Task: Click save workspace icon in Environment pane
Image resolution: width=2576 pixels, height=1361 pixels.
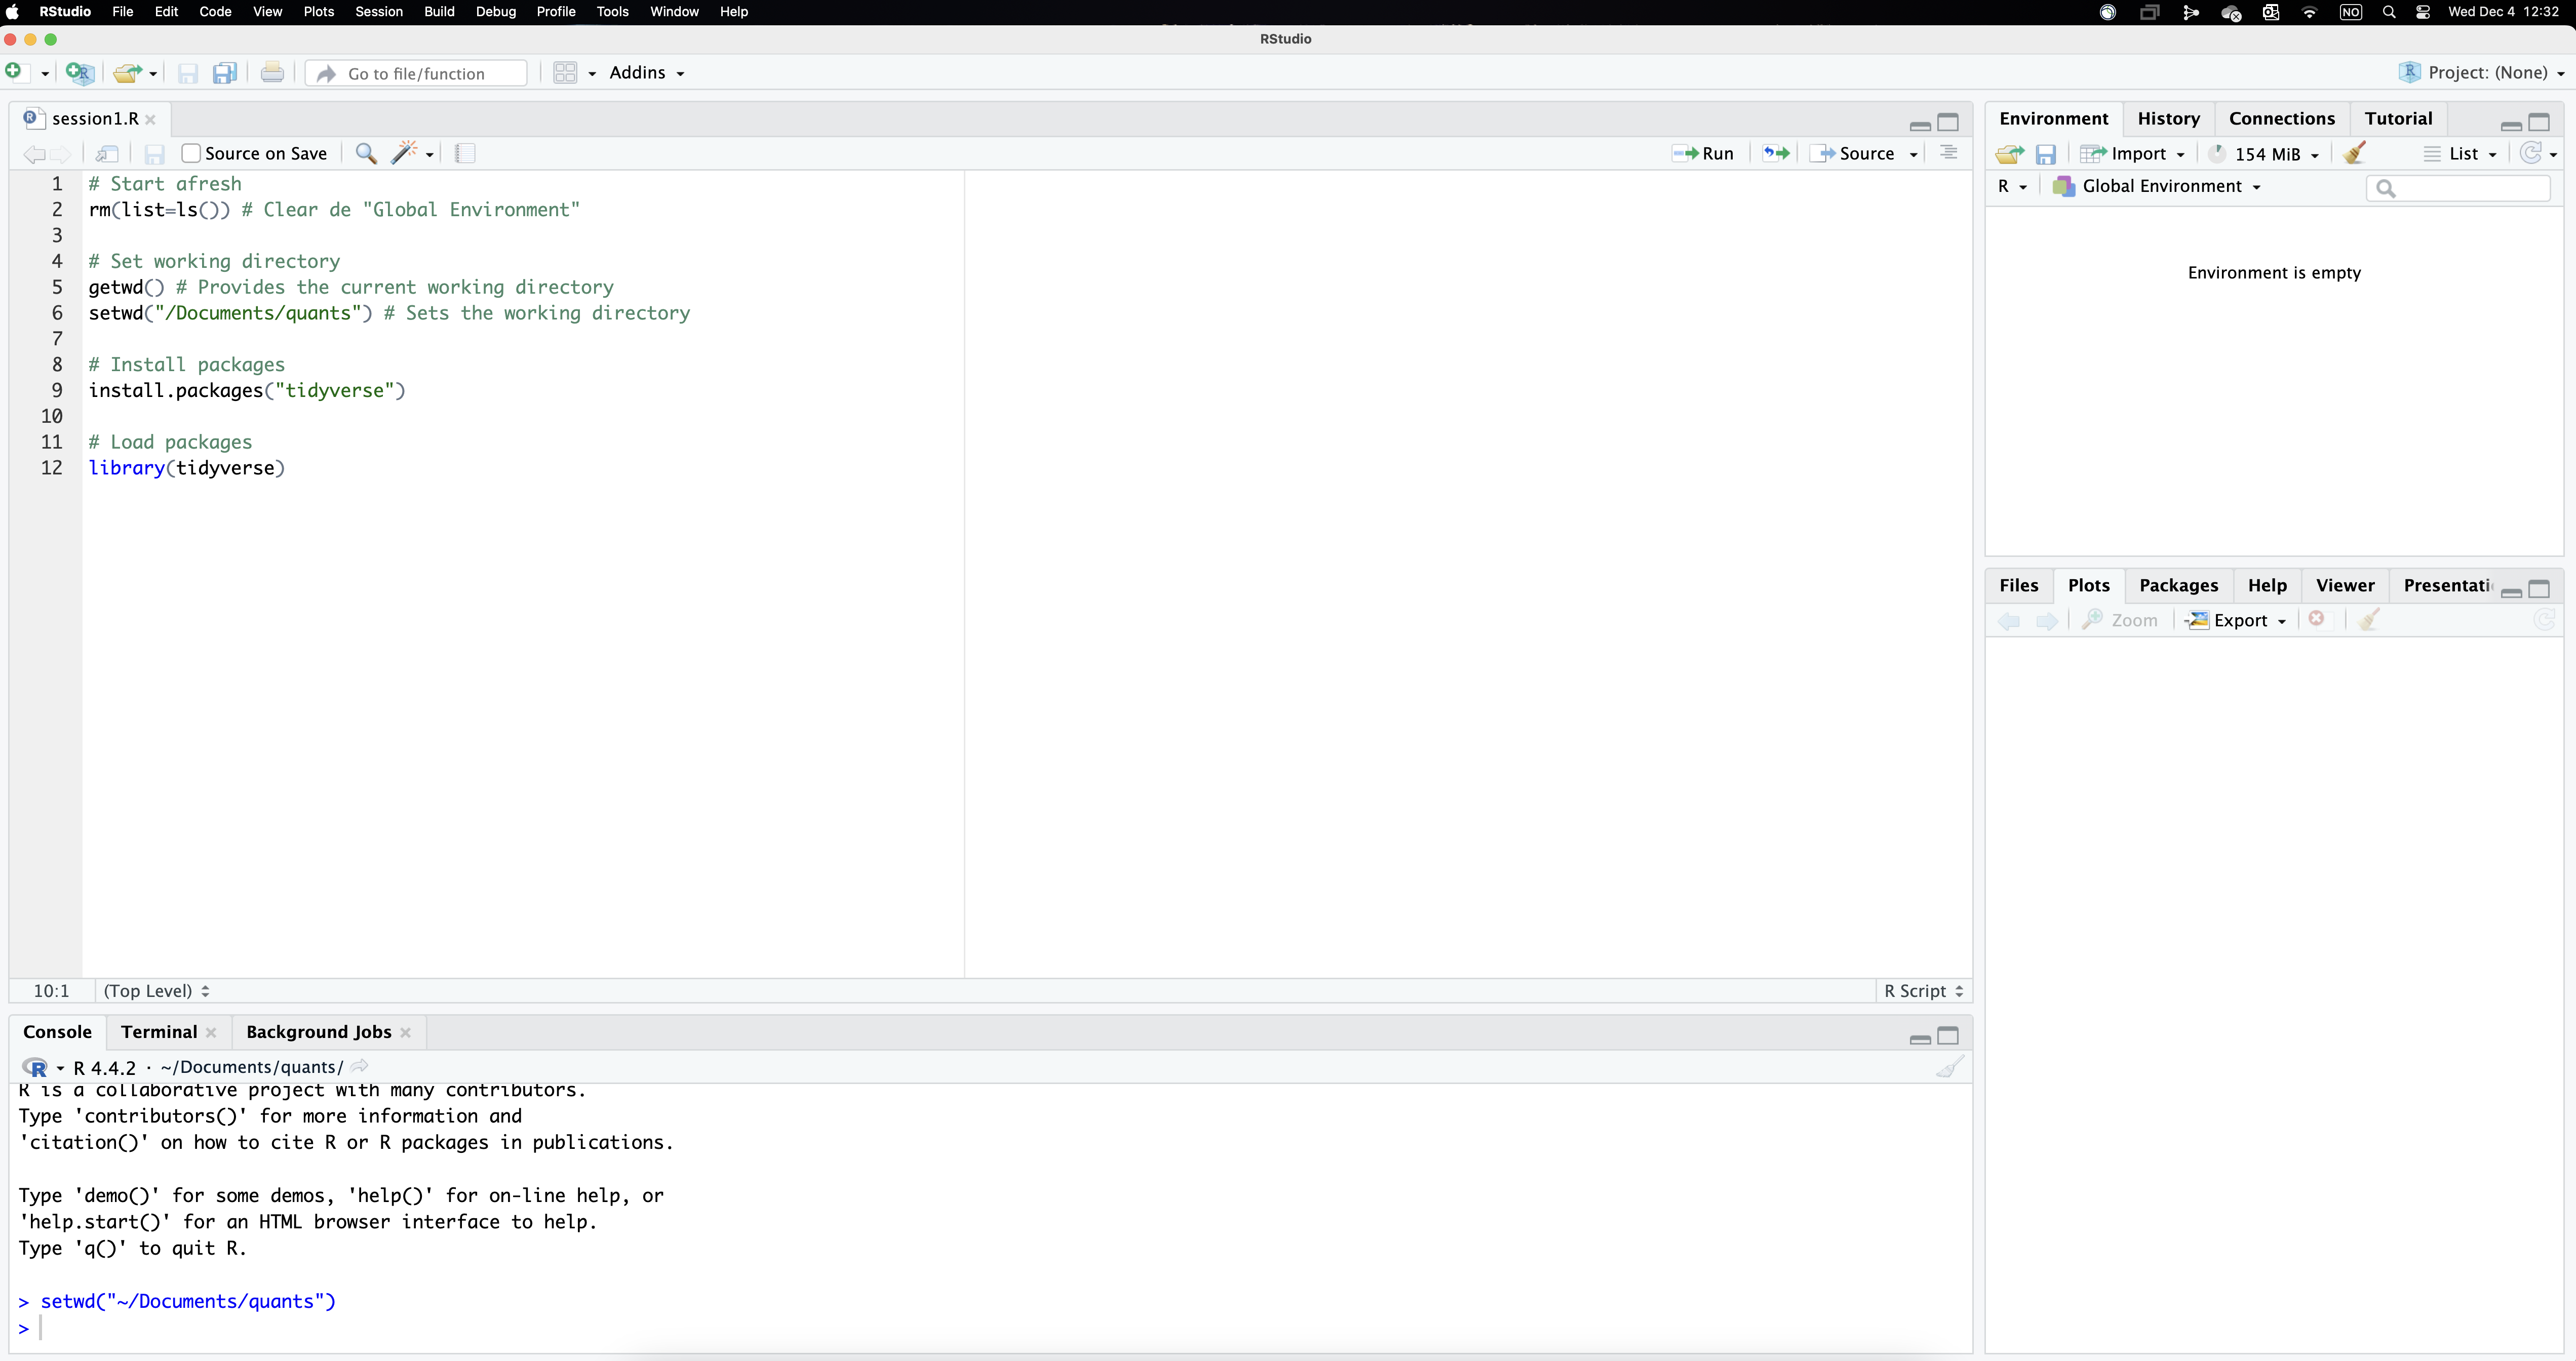Action: (2046, 154)
